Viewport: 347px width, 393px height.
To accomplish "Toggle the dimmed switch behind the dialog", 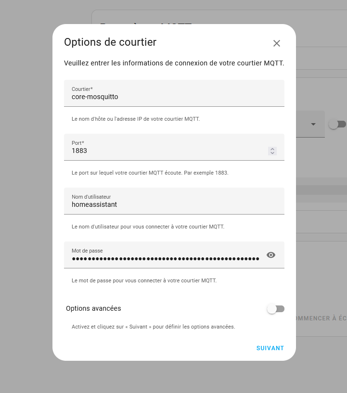I will (337, 124).
